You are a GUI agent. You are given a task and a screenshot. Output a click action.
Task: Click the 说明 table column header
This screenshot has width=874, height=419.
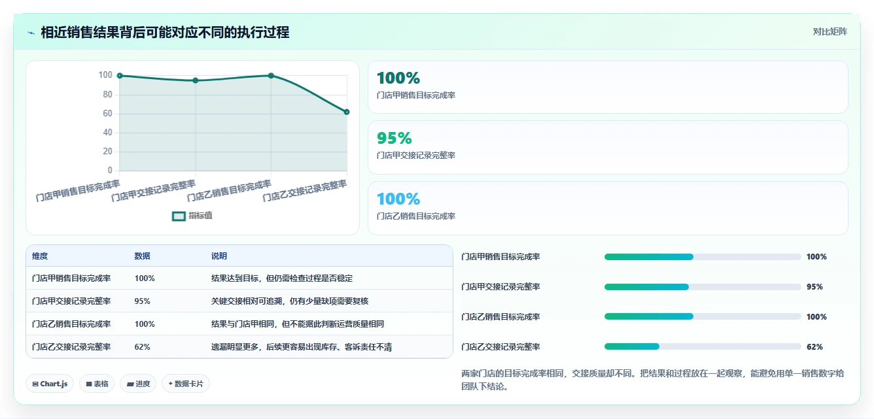coord(219,256)
